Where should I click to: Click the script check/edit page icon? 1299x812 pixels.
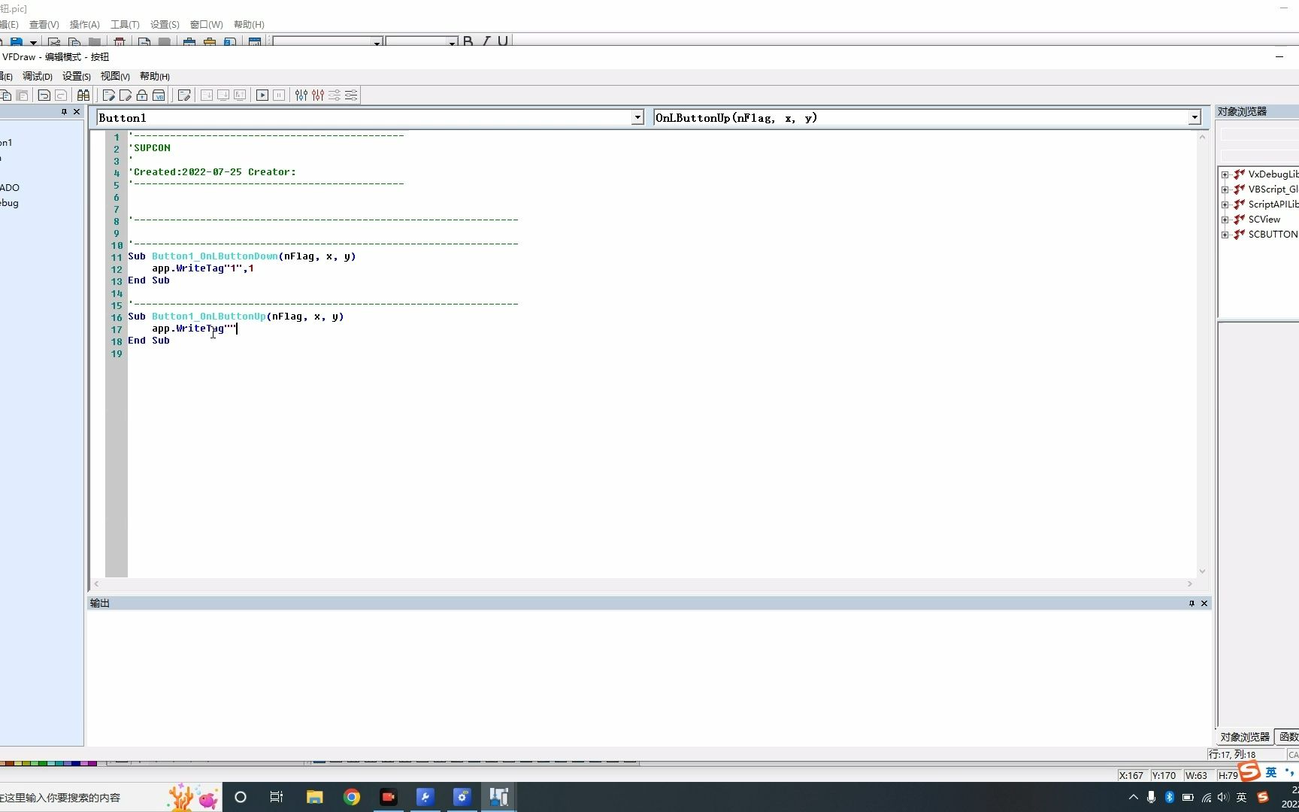coord(183,95)
